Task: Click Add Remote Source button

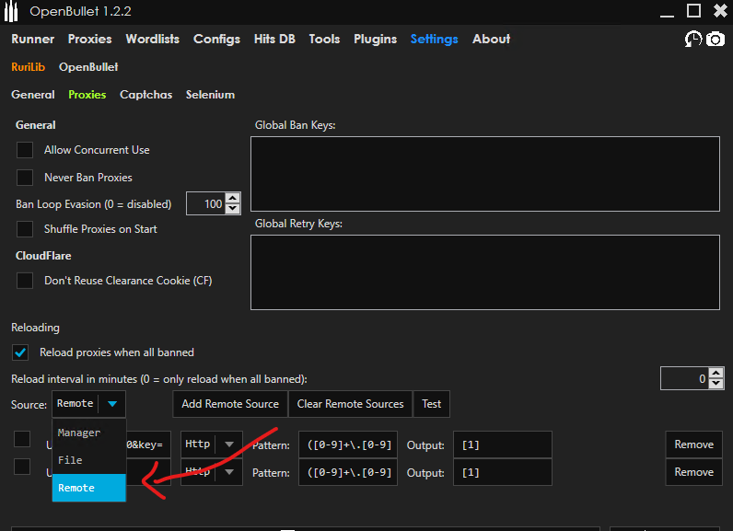Action: [x=230, y=404]
